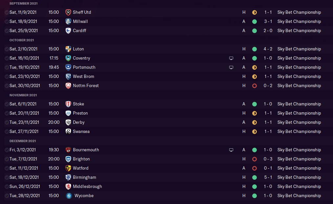Click the Millwall club badge icon
The height and width of the screenshot is (204, 333).
click(x=68, y=21)
